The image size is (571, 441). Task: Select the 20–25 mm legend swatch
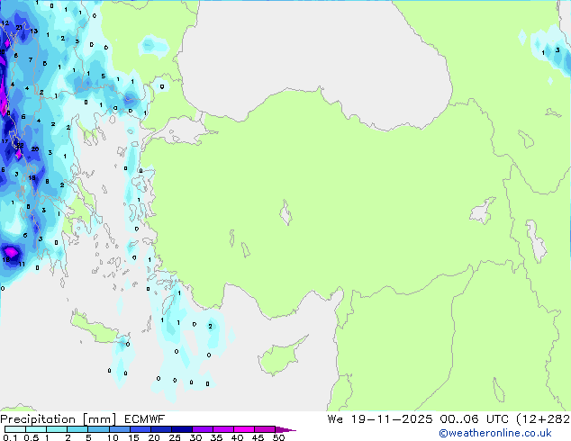click(x=161, y=429)
